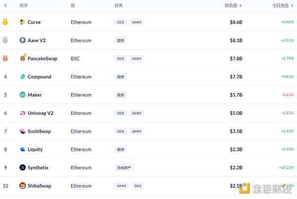Click the Uniswap V2 unicorn icon
297x199 pixels.
click(23, 113)
